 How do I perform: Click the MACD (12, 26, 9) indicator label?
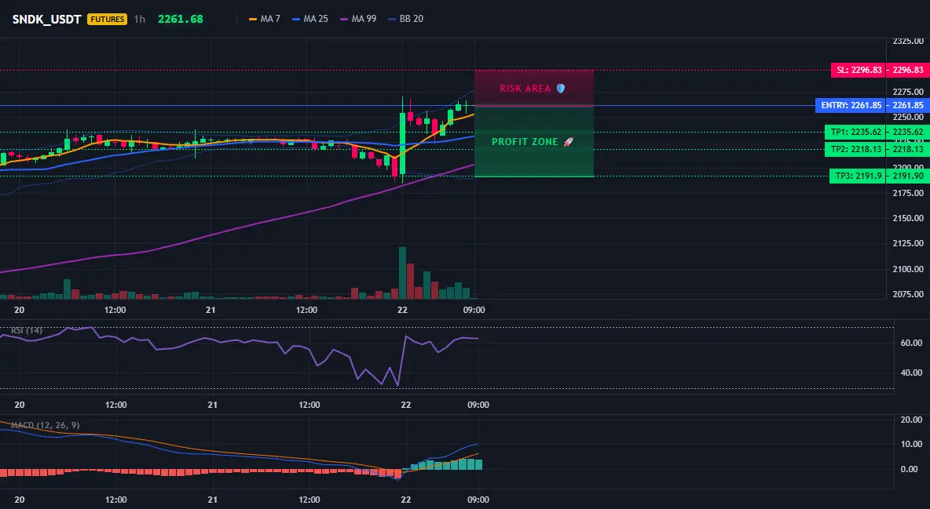pyautogui.click(x=45, y=425)
